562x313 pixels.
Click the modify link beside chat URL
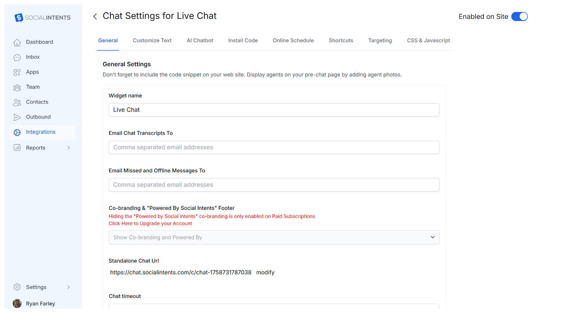click(265, 273)
